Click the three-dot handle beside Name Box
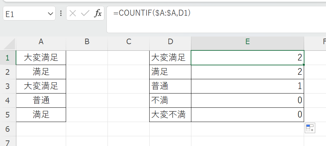The height and width of the screenshot is (146, 326). pyautogui.click(x=61, y=14)
